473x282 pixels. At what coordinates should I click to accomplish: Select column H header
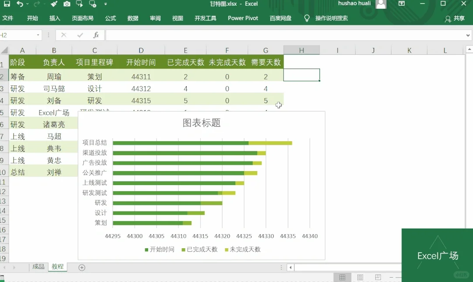[x=301, y=50]
